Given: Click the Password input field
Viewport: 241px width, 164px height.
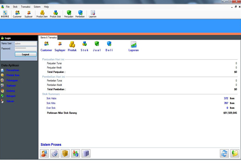Looking at the screenshot, I should pos(26,48).
